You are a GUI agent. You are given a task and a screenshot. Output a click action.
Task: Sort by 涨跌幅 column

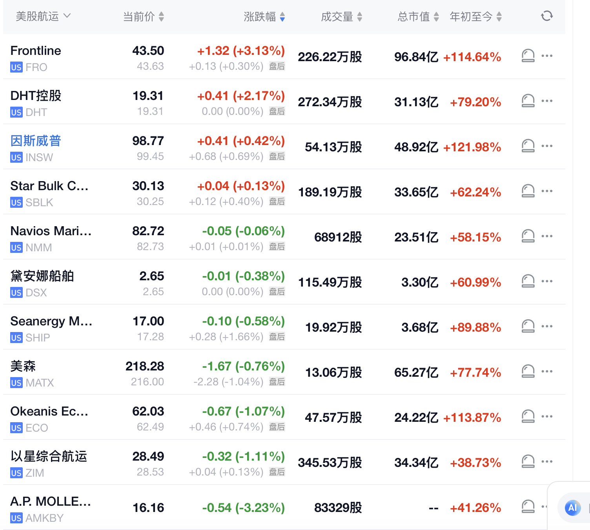[x=264, y=16]
